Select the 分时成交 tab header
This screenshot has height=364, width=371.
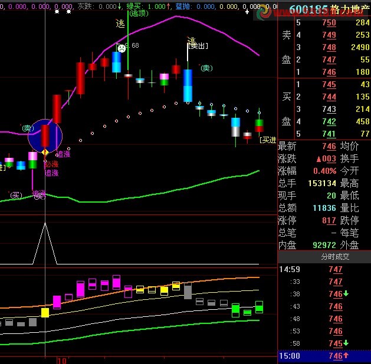coord(335,257)
